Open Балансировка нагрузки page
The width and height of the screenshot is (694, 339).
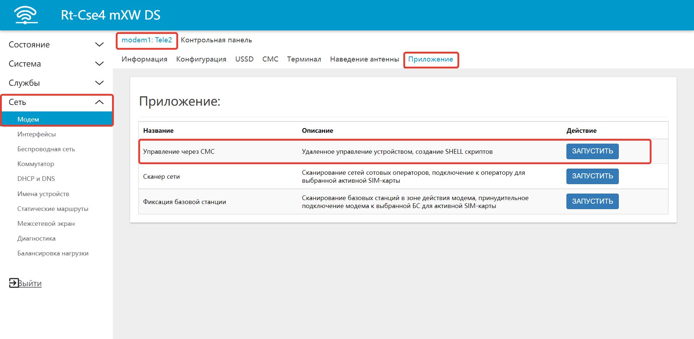tap(53, 253)
